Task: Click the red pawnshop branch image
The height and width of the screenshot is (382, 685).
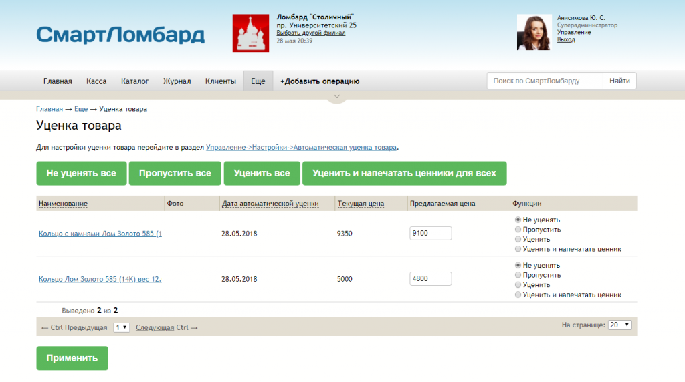Action: [250, 33]
